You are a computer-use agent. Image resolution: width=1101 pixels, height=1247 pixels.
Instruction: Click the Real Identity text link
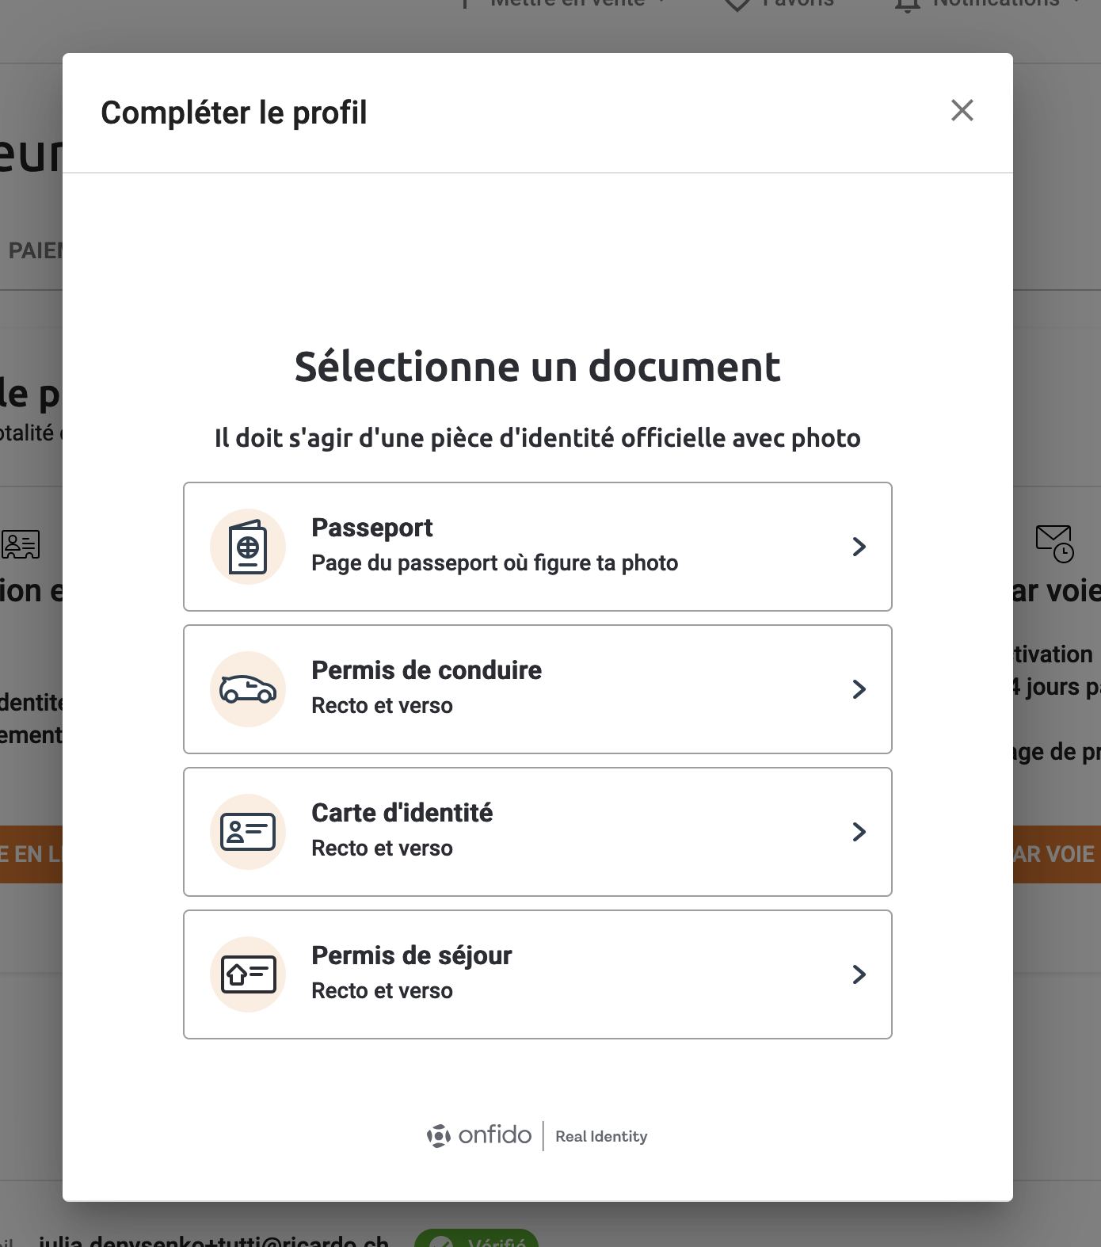coord(601,1136)
